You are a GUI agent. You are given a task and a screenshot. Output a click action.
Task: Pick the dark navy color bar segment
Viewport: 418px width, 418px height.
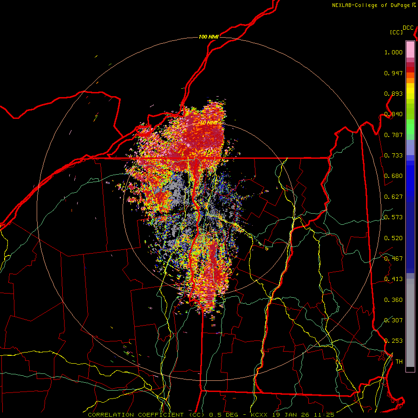(x=410, y=237)
